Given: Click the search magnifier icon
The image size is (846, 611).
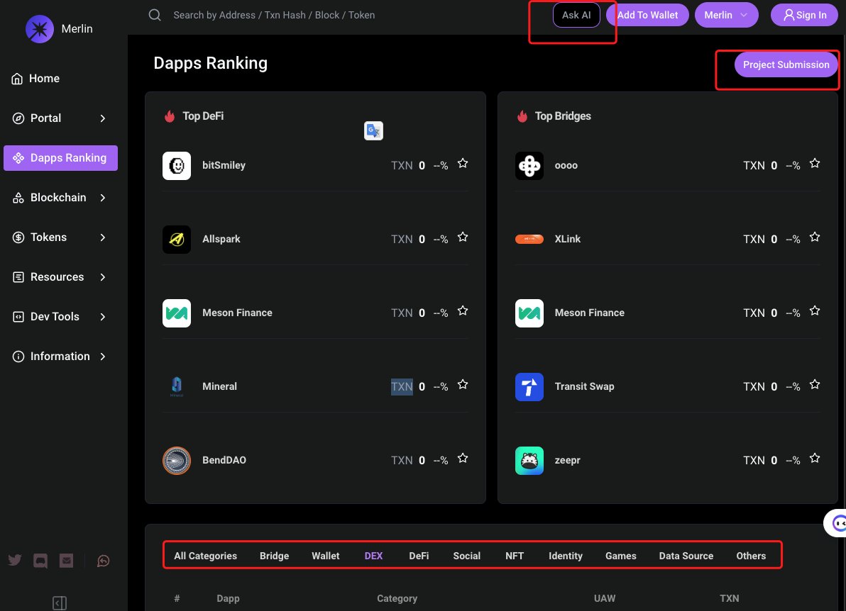Looking at the screenshot, I should (155, 15).
